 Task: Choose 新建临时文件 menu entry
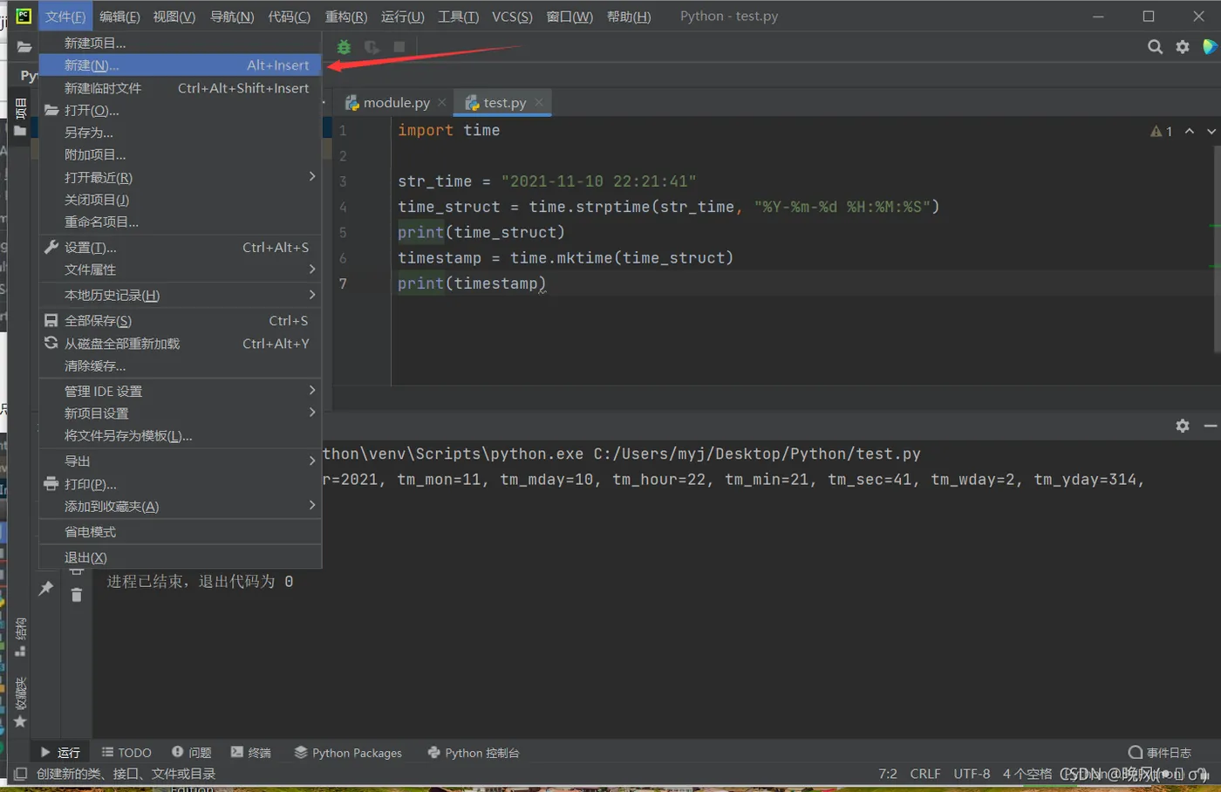[x=181, y=88]
